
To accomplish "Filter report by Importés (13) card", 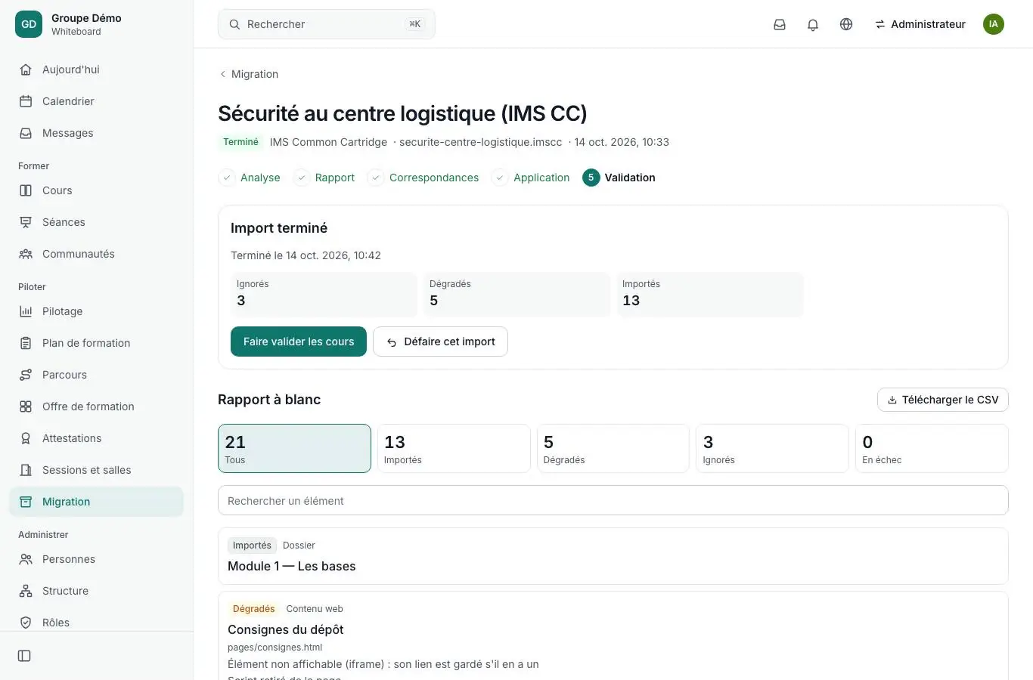I will pos(454,449).
